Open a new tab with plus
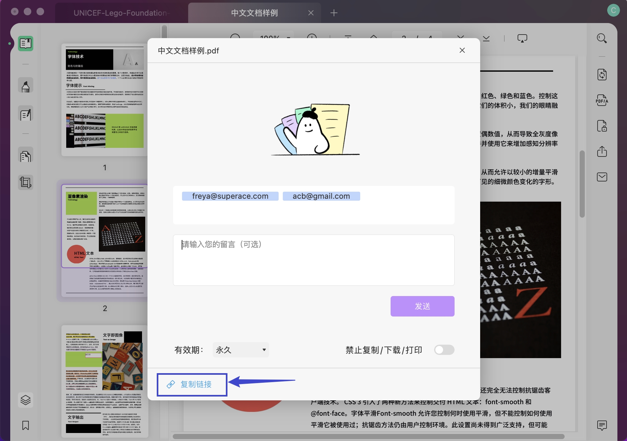The width and height of the screenshot is (627, 441). tap(334, 13)
